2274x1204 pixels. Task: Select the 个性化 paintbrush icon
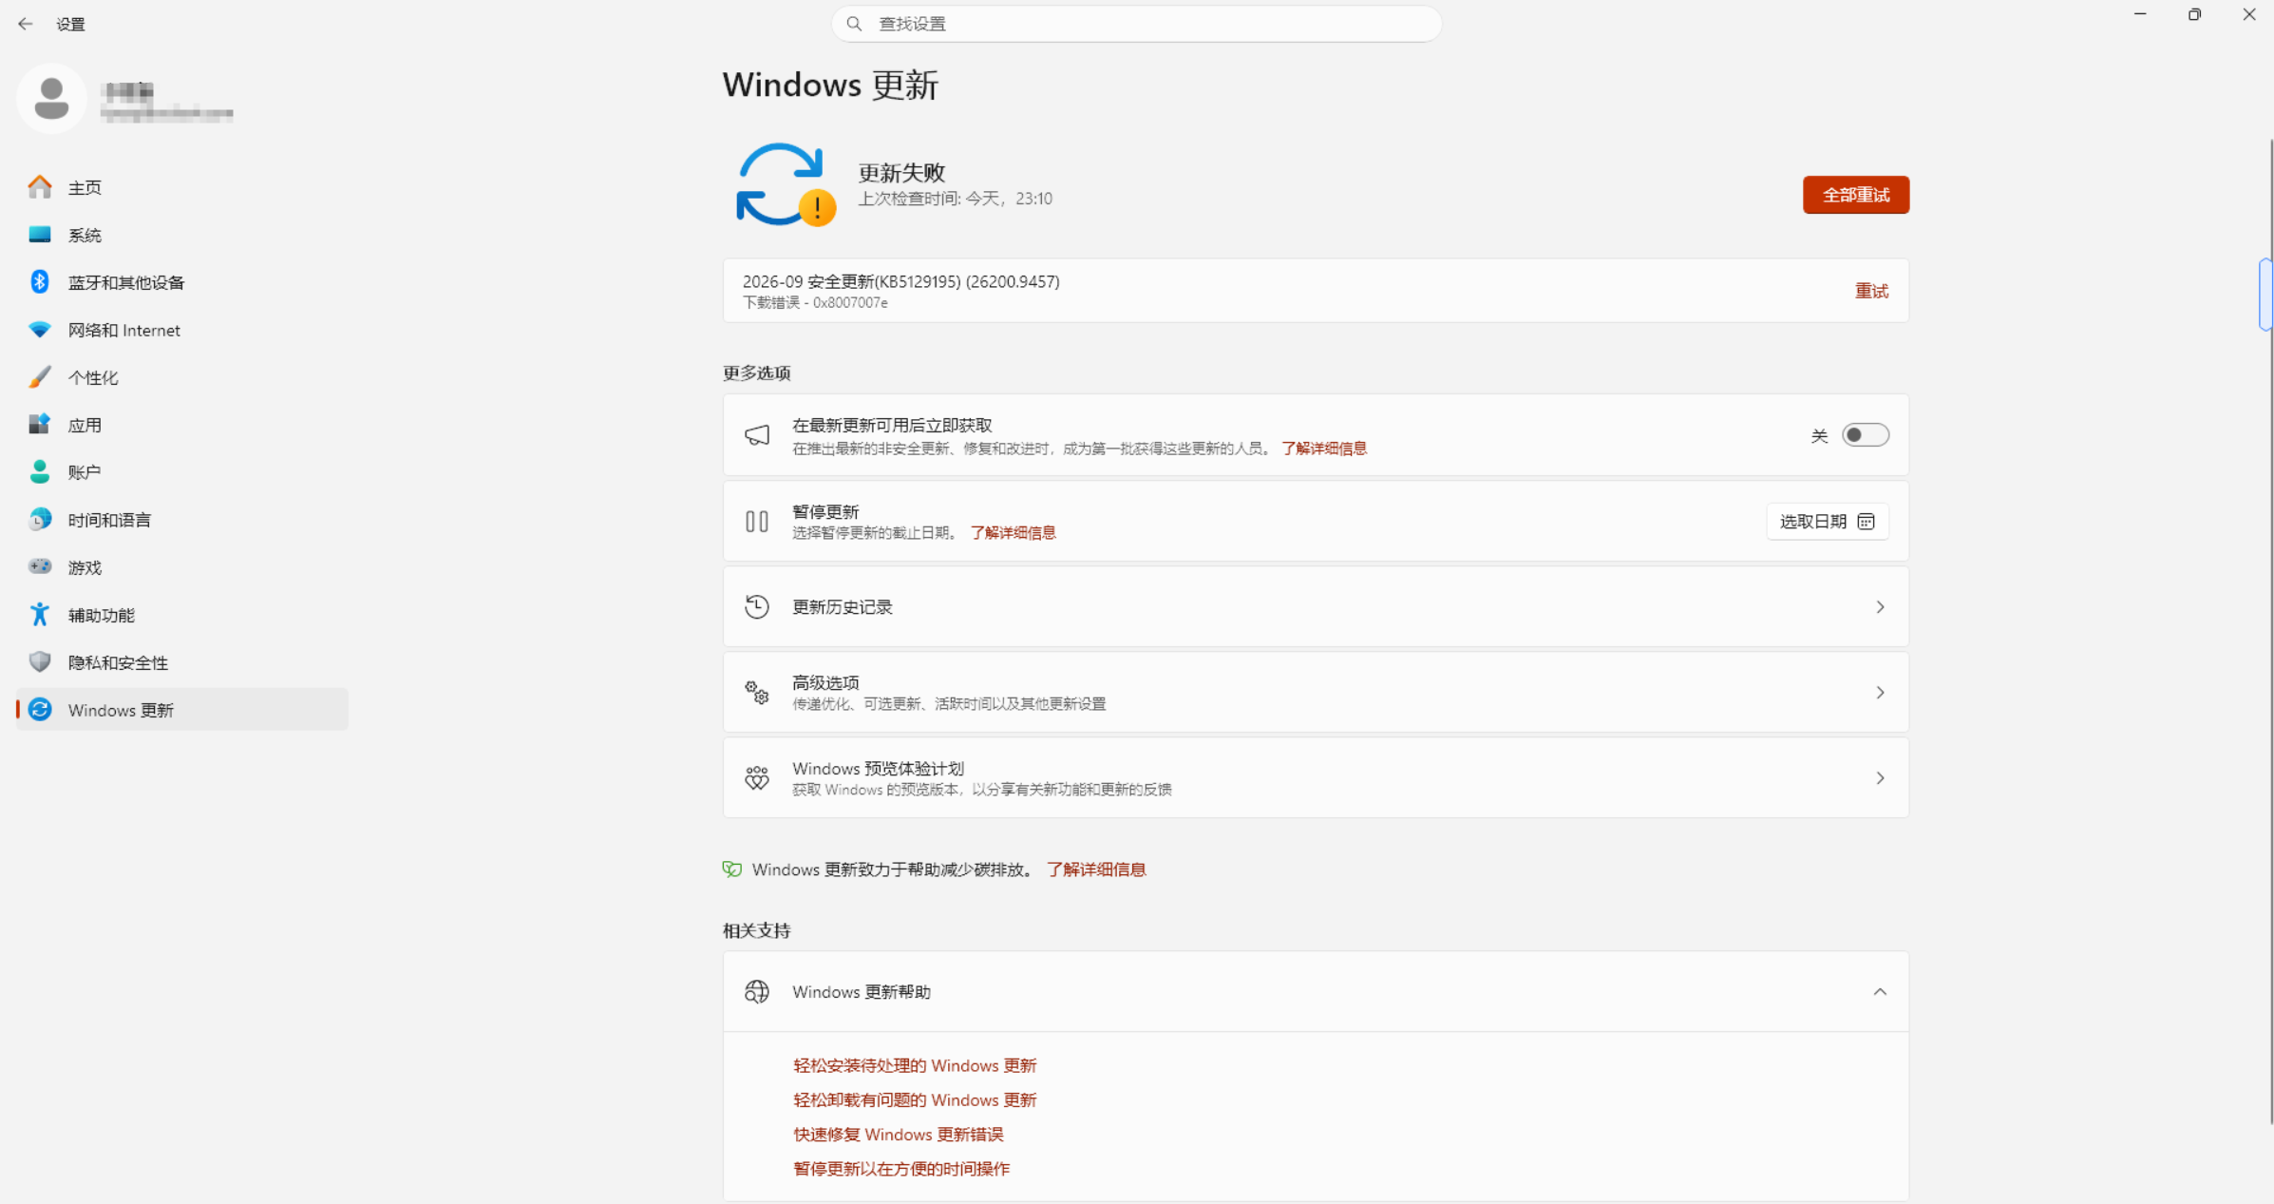point(40,377)
